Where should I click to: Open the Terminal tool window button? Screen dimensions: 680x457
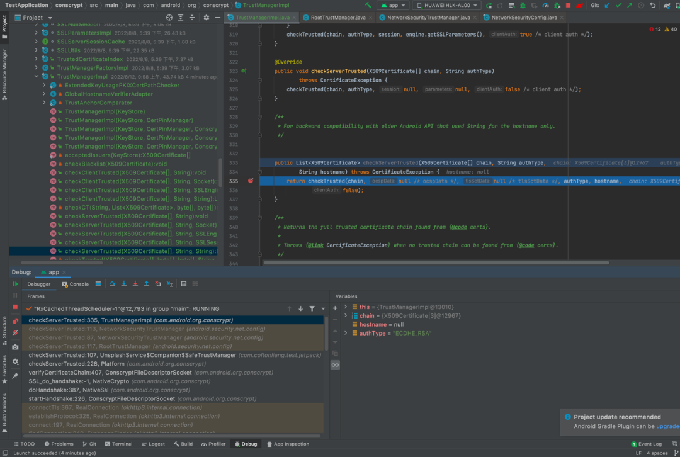point(118,444)
